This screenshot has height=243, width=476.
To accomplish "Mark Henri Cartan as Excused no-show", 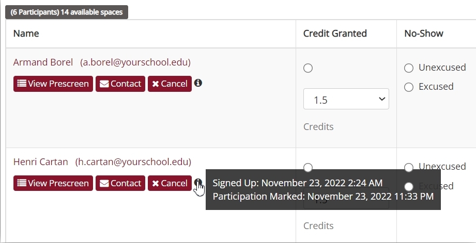I will tap(409, 186).
